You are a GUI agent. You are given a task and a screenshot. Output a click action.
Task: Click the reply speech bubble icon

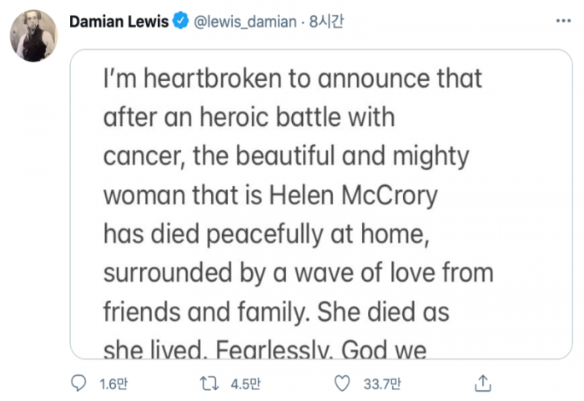(x=78, y=383)
